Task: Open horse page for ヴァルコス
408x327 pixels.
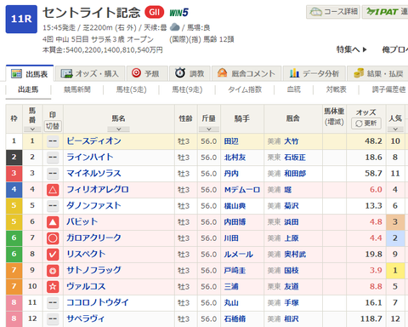Action: coord(86,287)
